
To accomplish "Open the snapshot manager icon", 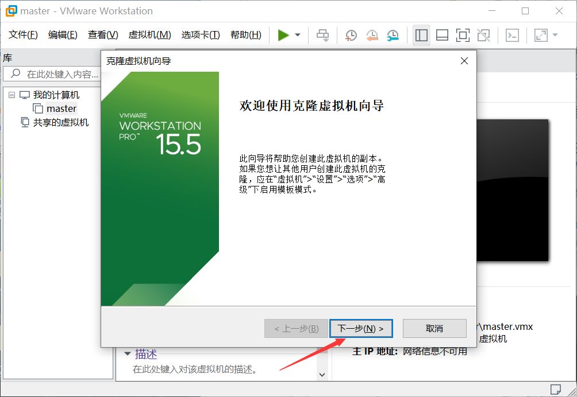I will click(x=393, y=35).
